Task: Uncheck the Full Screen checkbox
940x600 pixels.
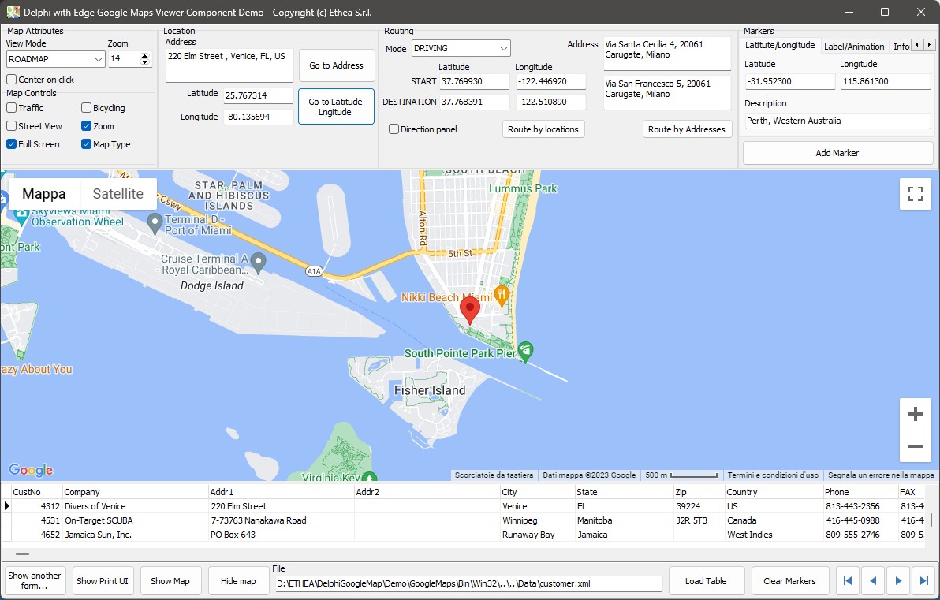Action: pyautogui.click(x=11, y=143)
